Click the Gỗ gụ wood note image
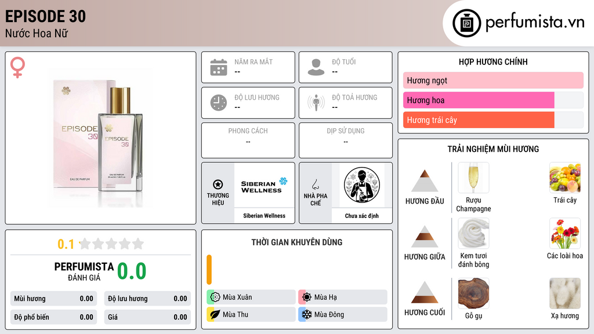This screenshot has height=334, width=594. [473, 293]
